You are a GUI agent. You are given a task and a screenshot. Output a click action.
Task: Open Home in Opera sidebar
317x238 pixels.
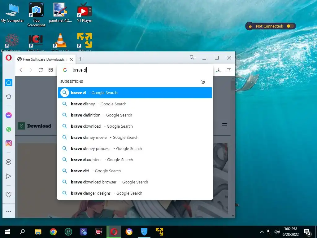pos(8,82)
